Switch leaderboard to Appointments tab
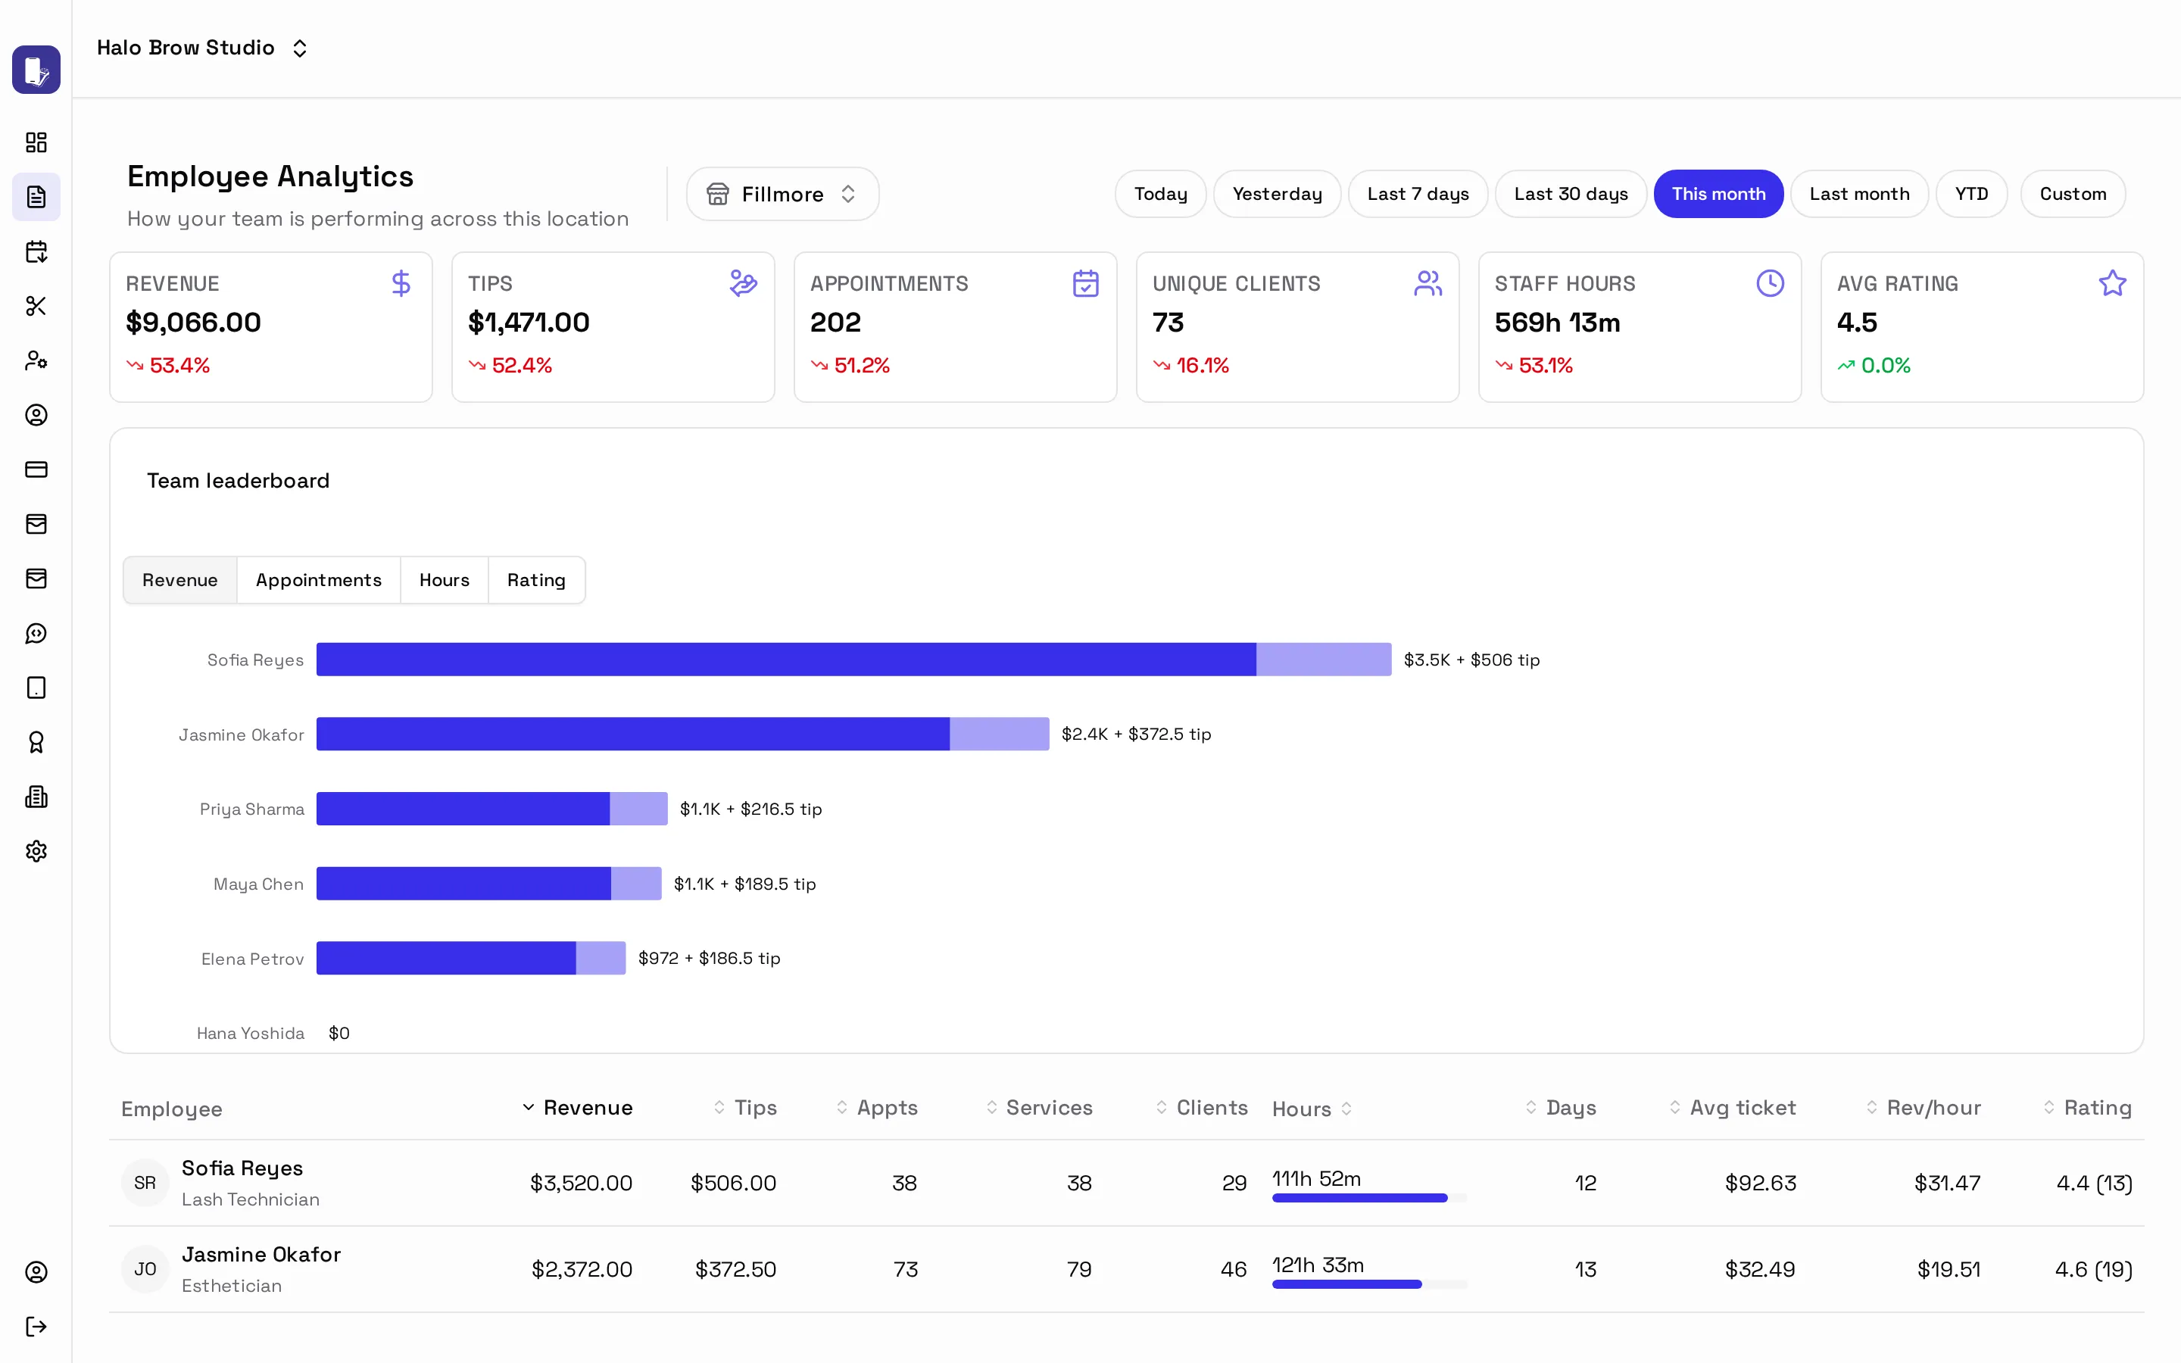 click(319, 579)
